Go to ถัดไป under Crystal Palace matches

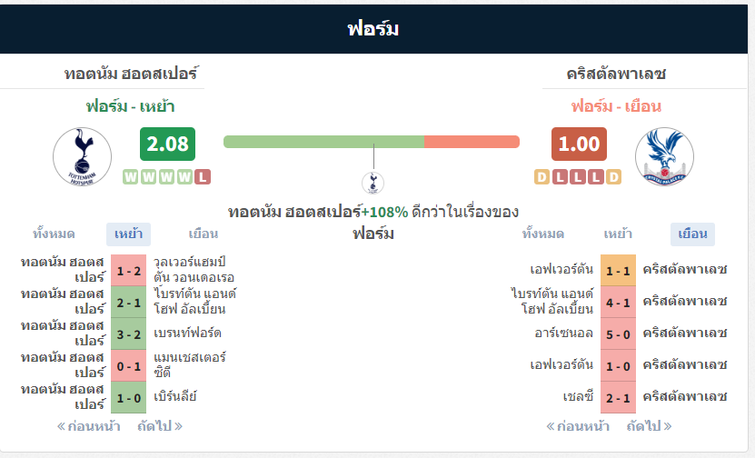coord(649,426)
